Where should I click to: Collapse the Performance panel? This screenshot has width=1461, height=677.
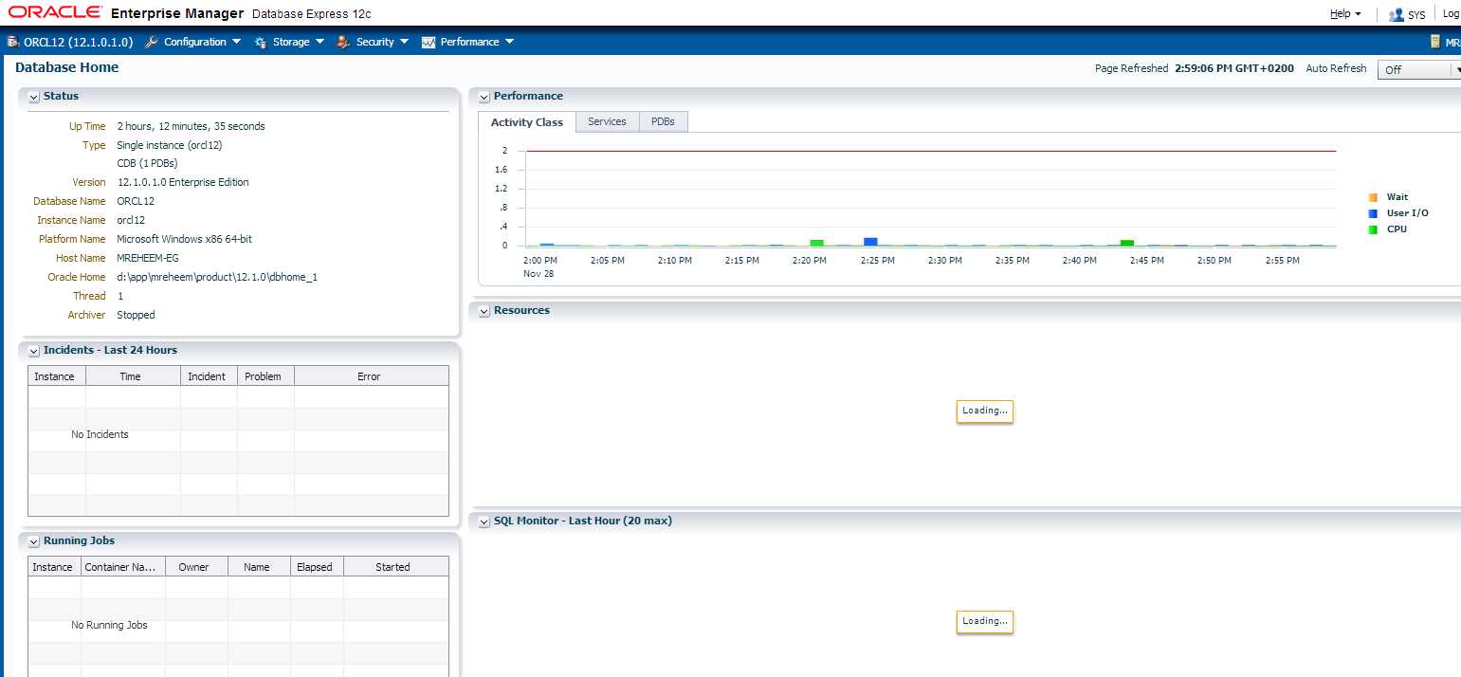point(484,97)
